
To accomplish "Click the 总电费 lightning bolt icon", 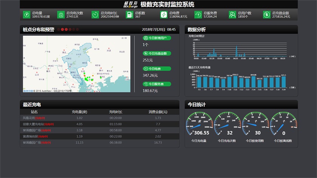I will click(164, 15).
